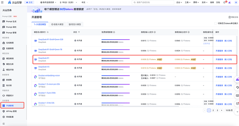Click 文档 in the top bar
The width and height of the screenshot is (239, 126).
218,2
